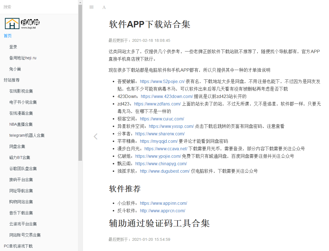329x251 pixels.
Task: Open NBA直播合集 page
Action: [x=21, y=125]
